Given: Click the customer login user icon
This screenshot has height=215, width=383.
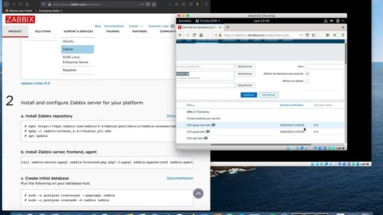Looking at the screenshot, I should [x=172, y=26].
